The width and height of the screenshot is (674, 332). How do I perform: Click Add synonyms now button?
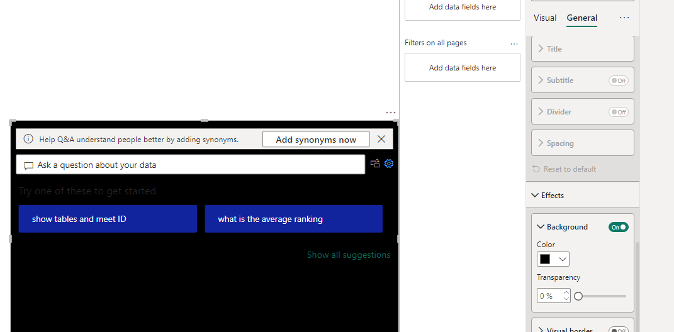point(316,140)
